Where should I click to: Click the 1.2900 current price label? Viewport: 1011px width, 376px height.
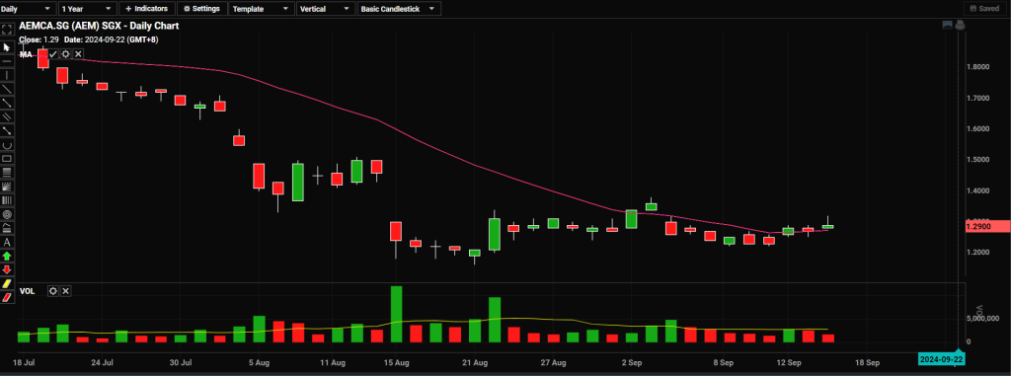coord(987,226)
